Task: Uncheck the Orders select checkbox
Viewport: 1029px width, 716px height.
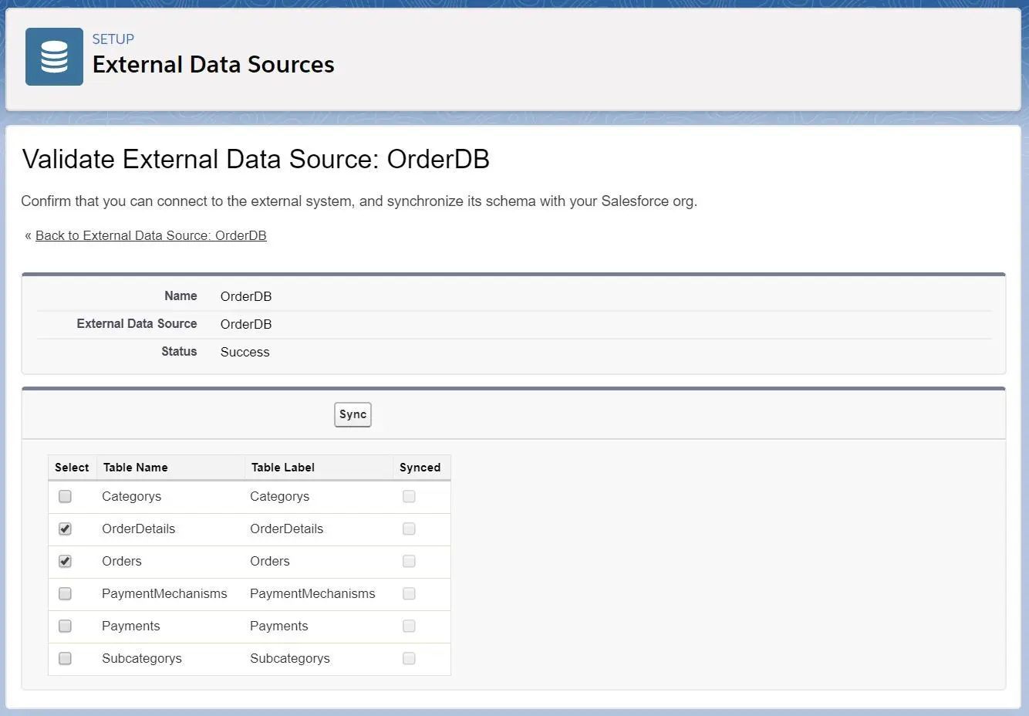Action: 65,561
